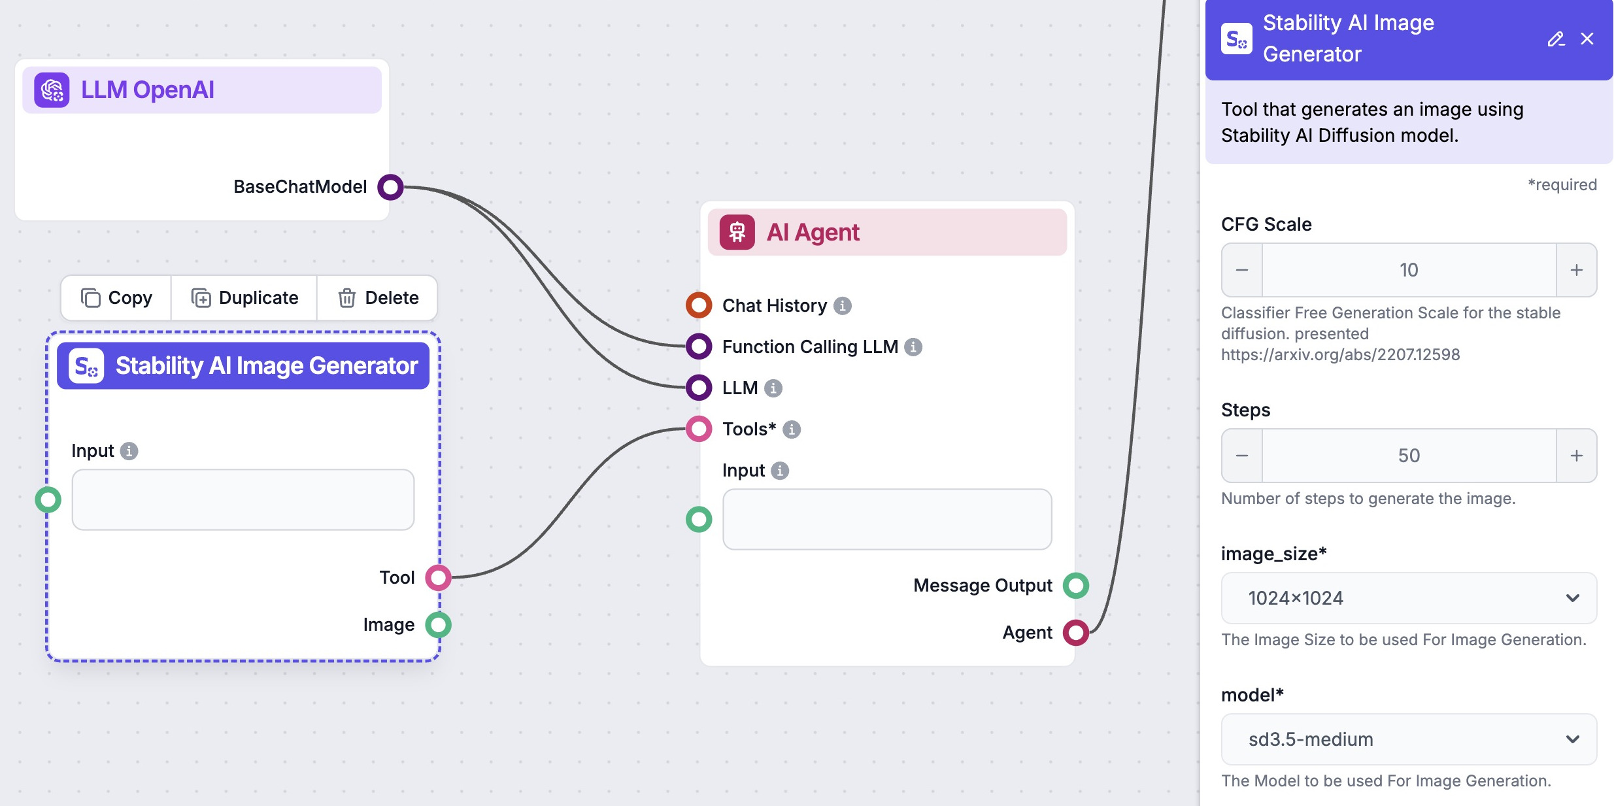1614x806 pixels.
Task: Click the Steps value field showing 50
Action: [x=1409, y=456]
